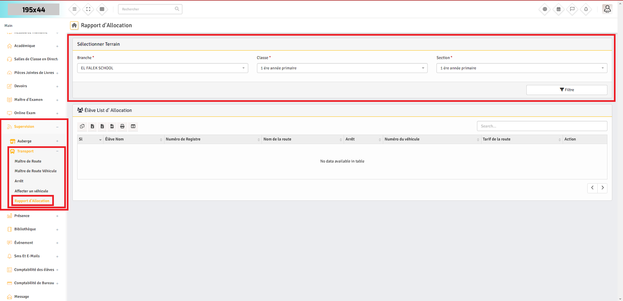The width and height of the screenshot is (623, 301).
Task: Print the allocation list table
Action: [x=122, y=126]
